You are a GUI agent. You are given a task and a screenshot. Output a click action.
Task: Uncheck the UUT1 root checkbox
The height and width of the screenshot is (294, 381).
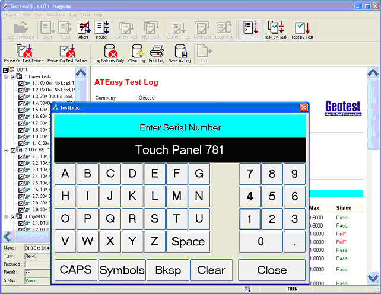(x=6, y=70)
